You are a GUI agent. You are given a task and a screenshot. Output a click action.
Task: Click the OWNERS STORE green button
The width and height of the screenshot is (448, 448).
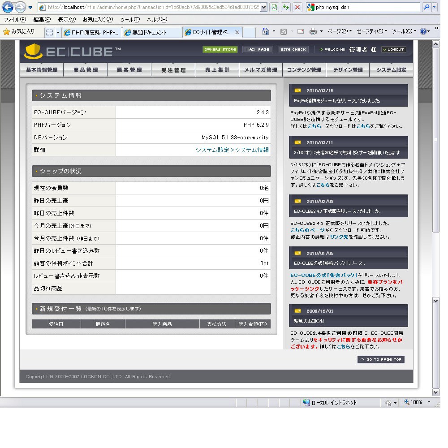click(x=220, y=49)
